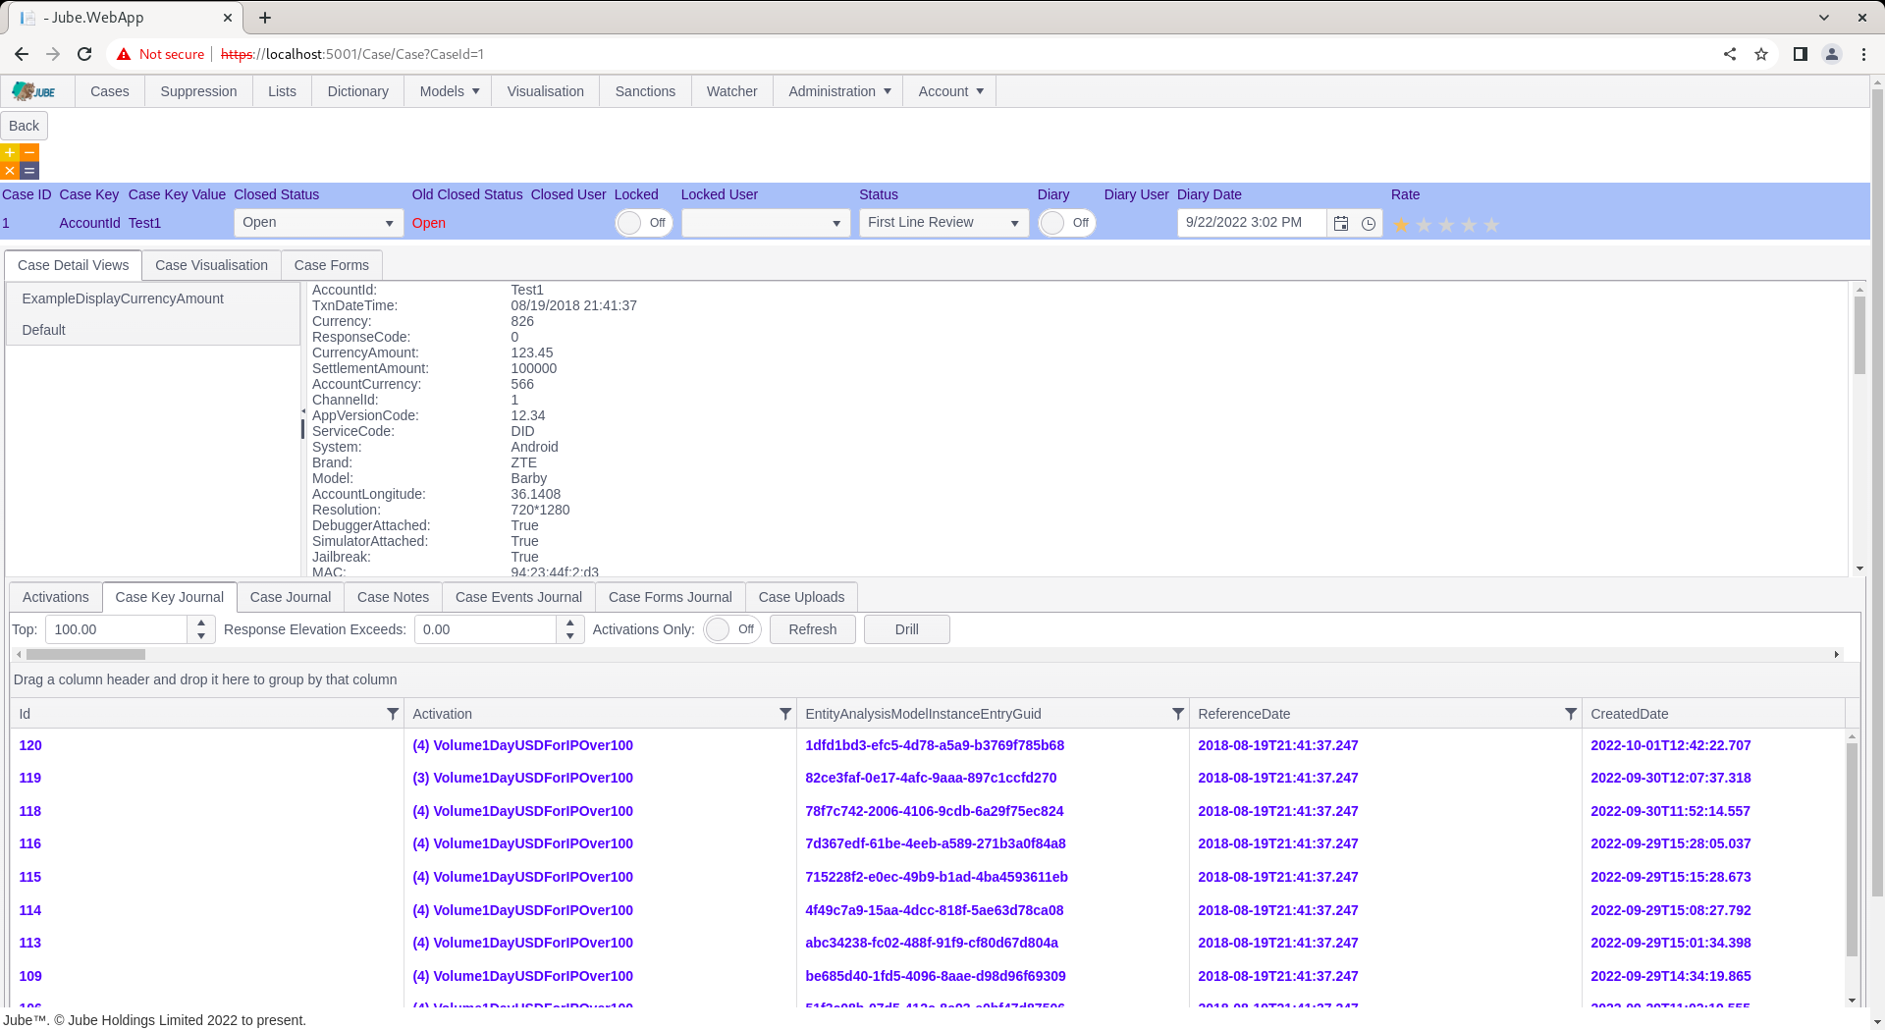
Task: Increase the Response Elevation Exceeds value
Action: 570,623
